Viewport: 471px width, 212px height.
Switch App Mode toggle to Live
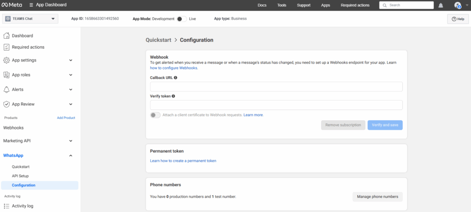181,19
